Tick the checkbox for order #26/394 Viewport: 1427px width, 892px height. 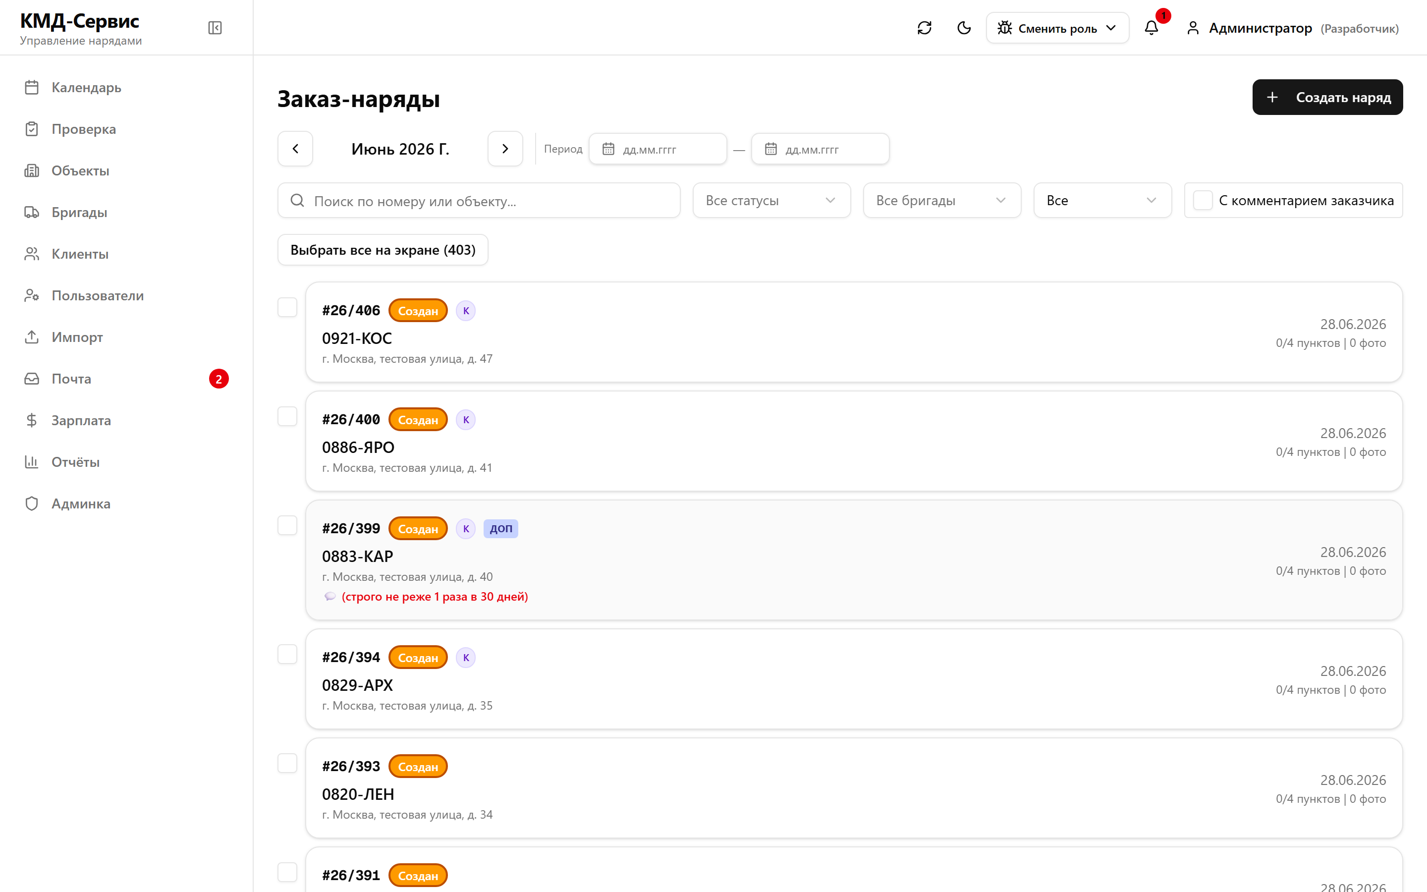tap(287, 654)
